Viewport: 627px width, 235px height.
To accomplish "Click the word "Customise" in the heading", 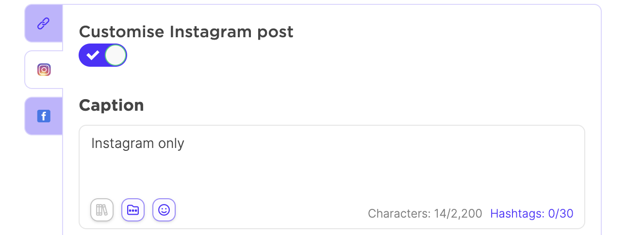I will (122, 32).
